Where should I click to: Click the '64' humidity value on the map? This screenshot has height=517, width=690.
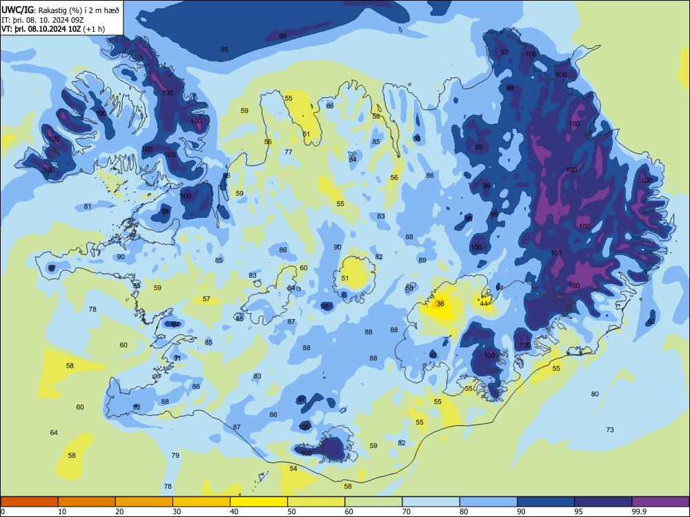pos(54,433)
